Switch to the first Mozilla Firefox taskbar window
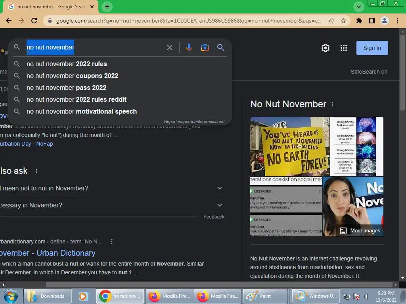This screenshot has width=406, height=304. pos(169,296)
